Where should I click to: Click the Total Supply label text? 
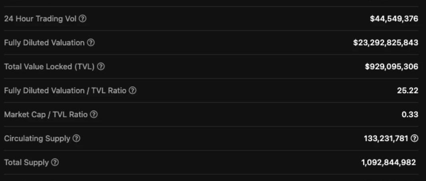26,163
